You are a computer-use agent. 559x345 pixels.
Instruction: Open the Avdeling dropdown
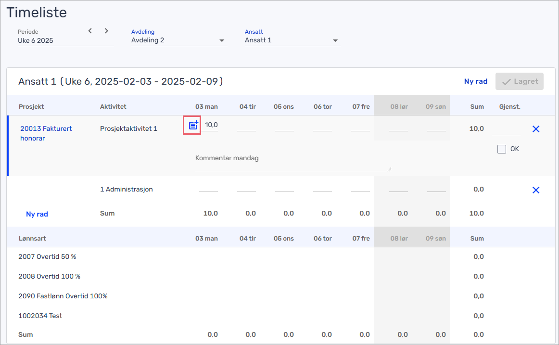pyautogui.click(x=179, y=40)
